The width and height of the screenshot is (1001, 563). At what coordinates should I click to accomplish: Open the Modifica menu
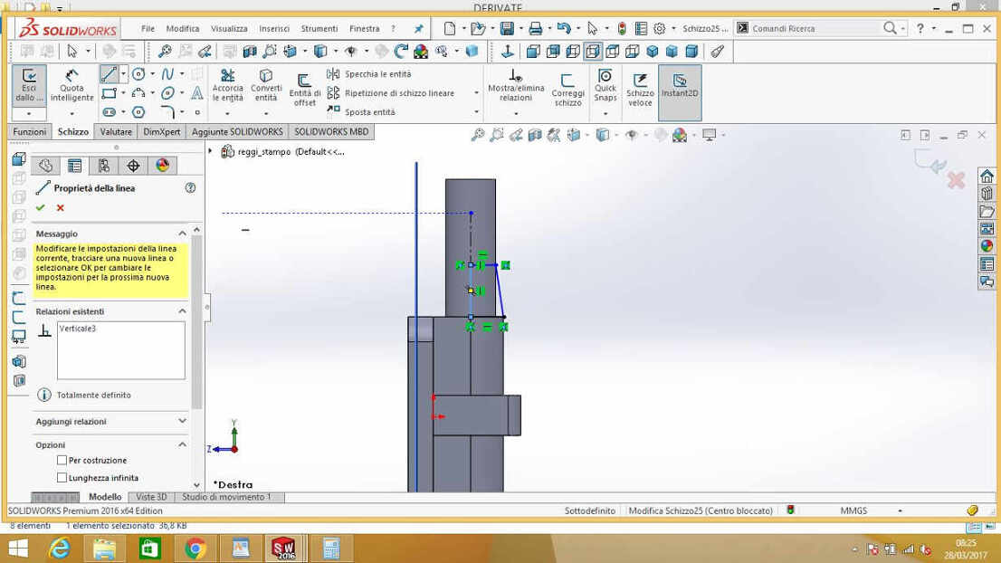(x=183, y=29)
